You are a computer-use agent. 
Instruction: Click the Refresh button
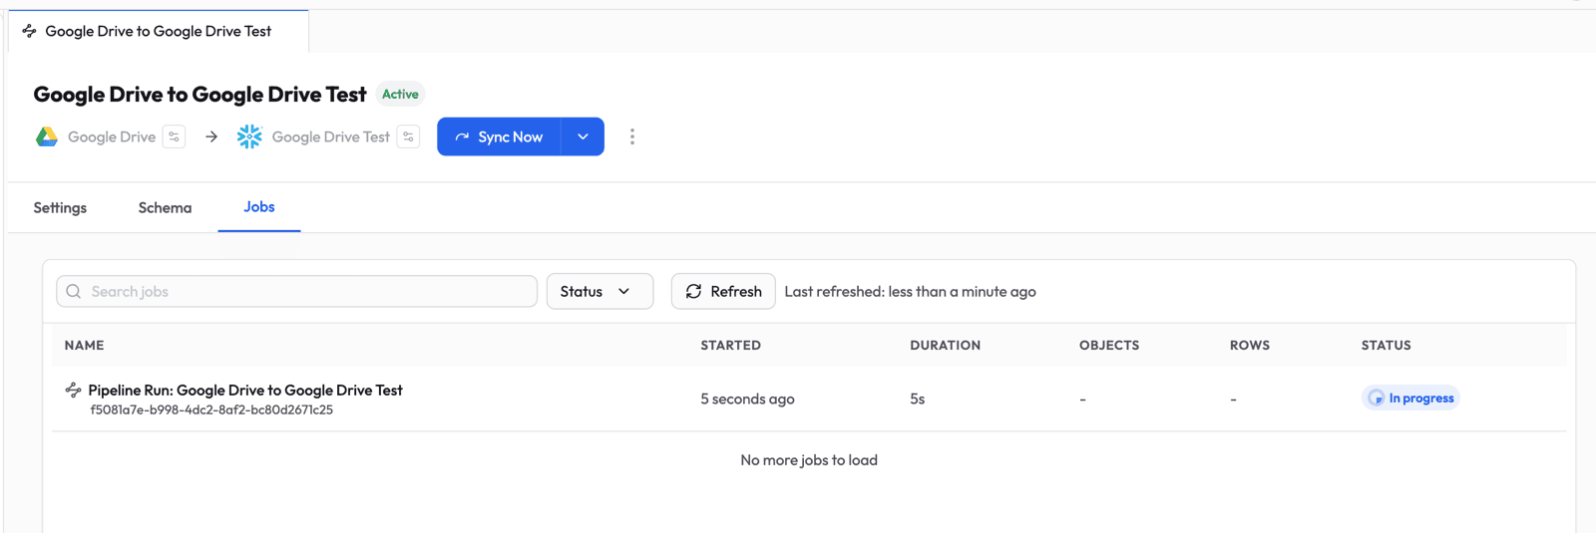[723, 292]
